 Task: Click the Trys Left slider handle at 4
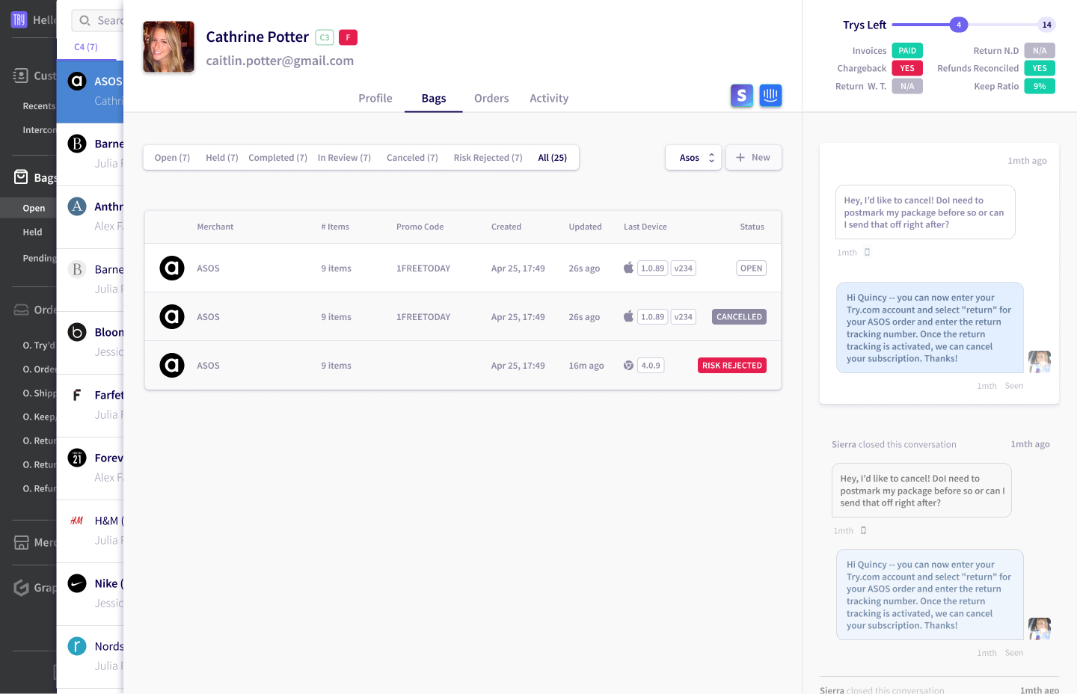(959, 25)
